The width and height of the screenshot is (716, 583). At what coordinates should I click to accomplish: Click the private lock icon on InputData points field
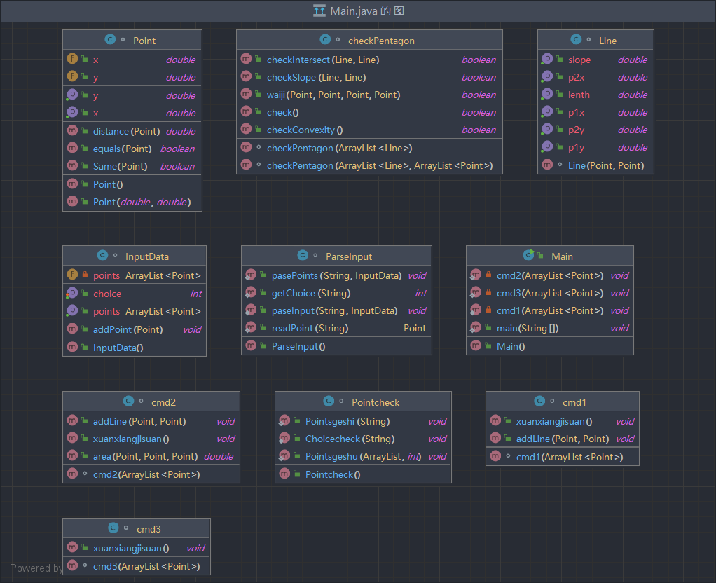click(x=85, y=275)
